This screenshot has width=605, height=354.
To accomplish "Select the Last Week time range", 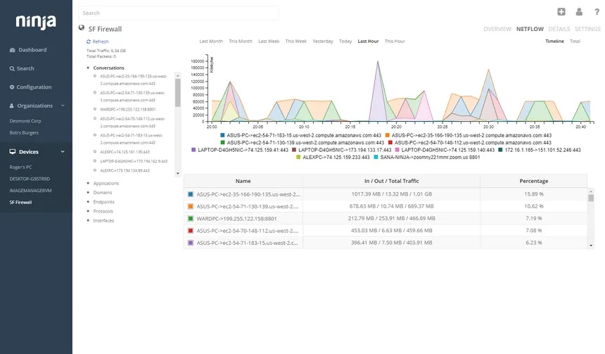I will (x=268, y=42).
